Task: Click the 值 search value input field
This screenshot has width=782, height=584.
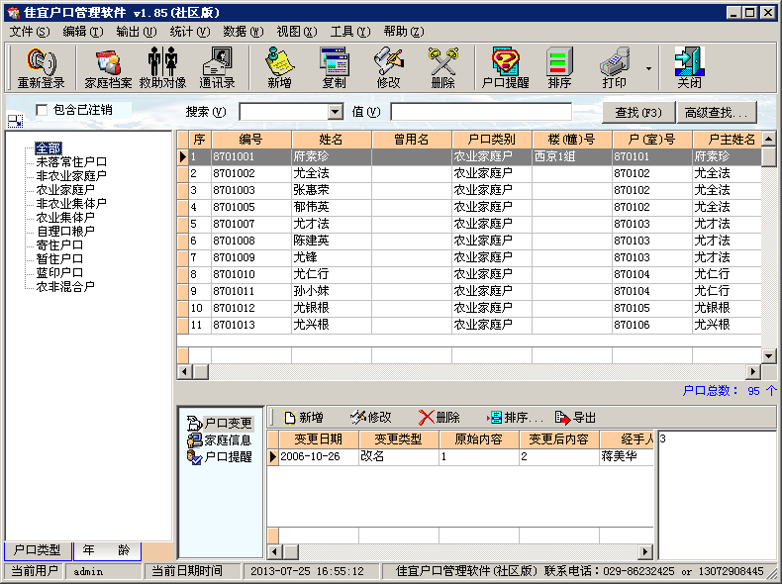Action: point(480,112)
